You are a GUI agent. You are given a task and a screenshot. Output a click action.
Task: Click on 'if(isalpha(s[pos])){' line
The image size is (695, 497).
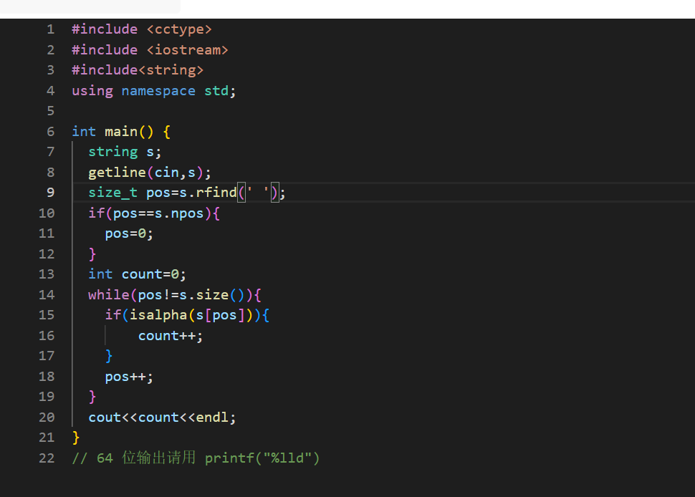tap(187, 314)
